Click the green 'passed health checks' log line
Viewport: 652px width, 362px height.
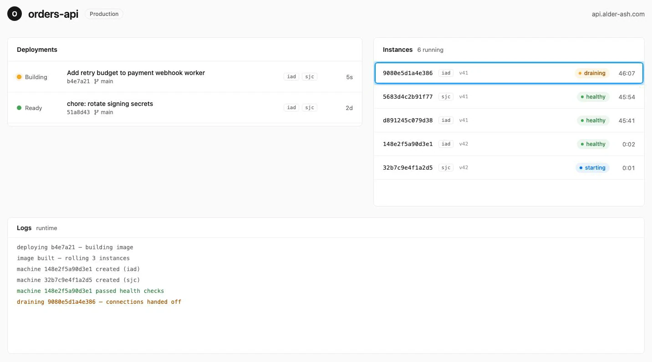point(90,291)
